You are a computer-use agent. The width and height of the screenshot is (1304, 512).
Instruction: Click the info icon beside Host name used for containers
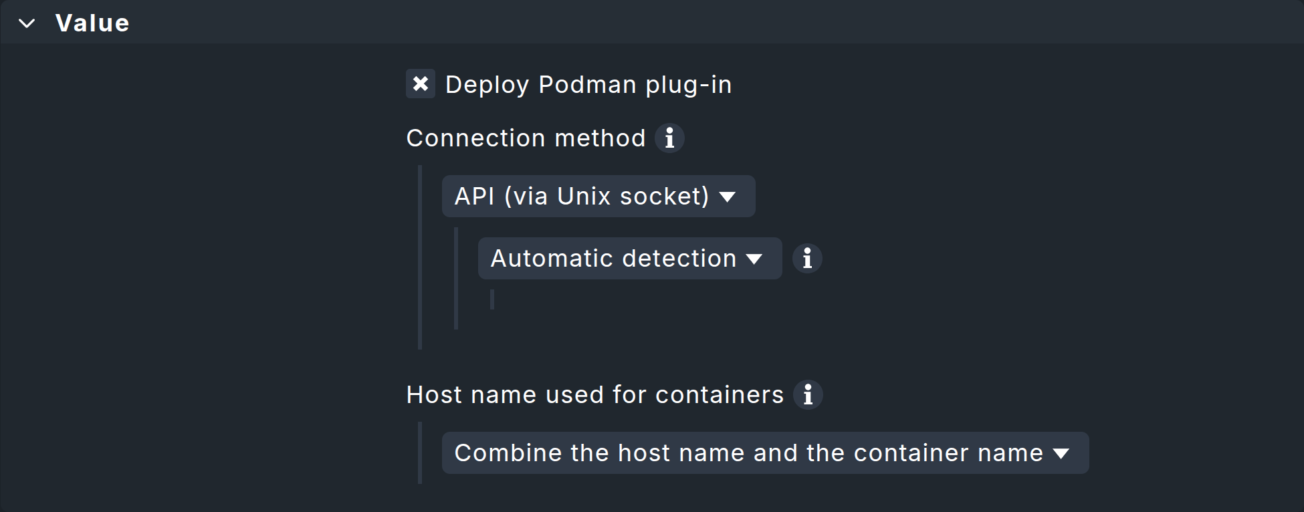click(808, 395)
